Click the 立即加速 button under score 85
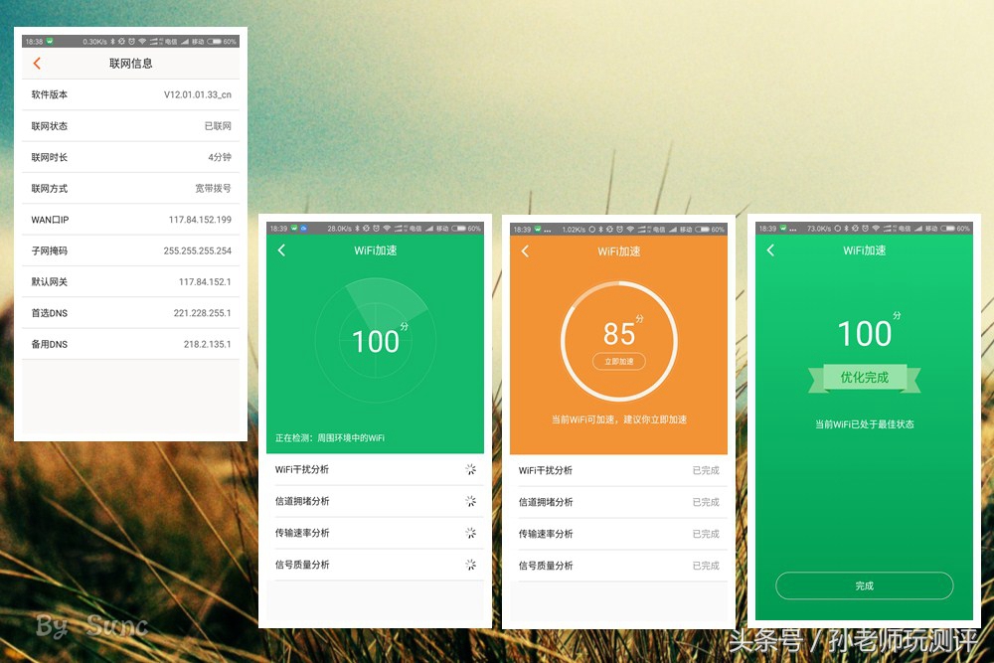The image size is (994, 663). pos(618,361)
